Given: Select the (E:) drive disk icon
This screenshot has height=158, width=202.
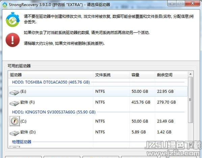Looking at the screenshot, I should click(15, 93).
